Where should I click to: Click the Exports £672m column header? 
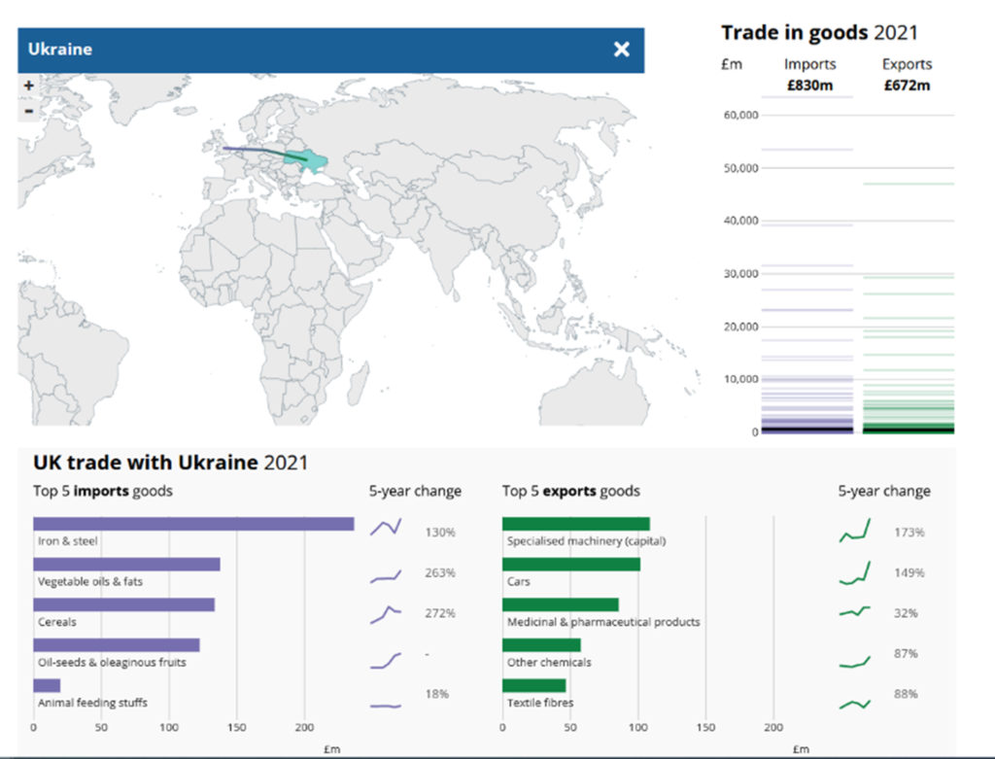[907, 75]
